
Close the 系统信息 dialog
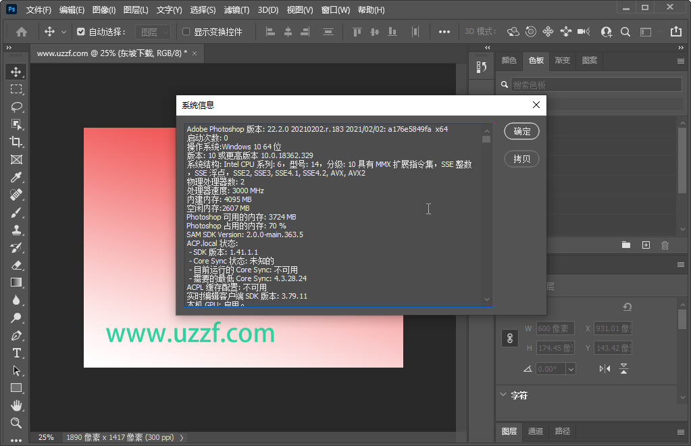536,105
